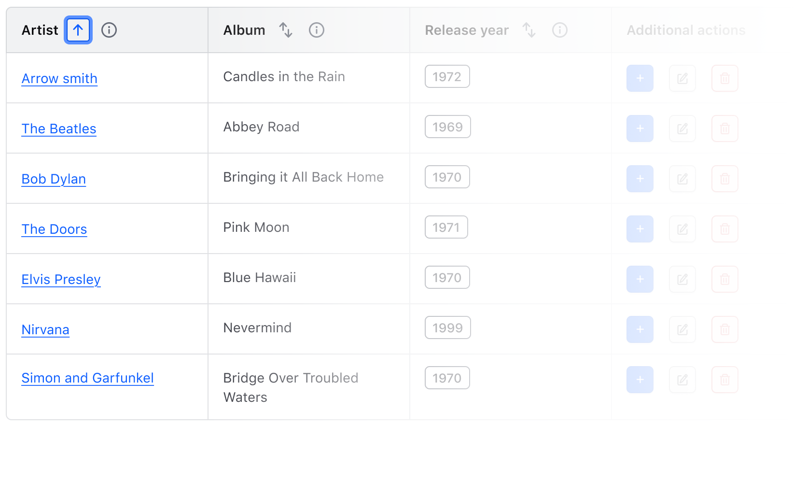
Task: Sort the table by Album column
Action: tap(286, 30)
